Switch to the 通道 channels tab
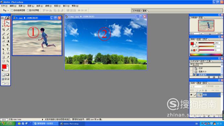 pos(199,83)
